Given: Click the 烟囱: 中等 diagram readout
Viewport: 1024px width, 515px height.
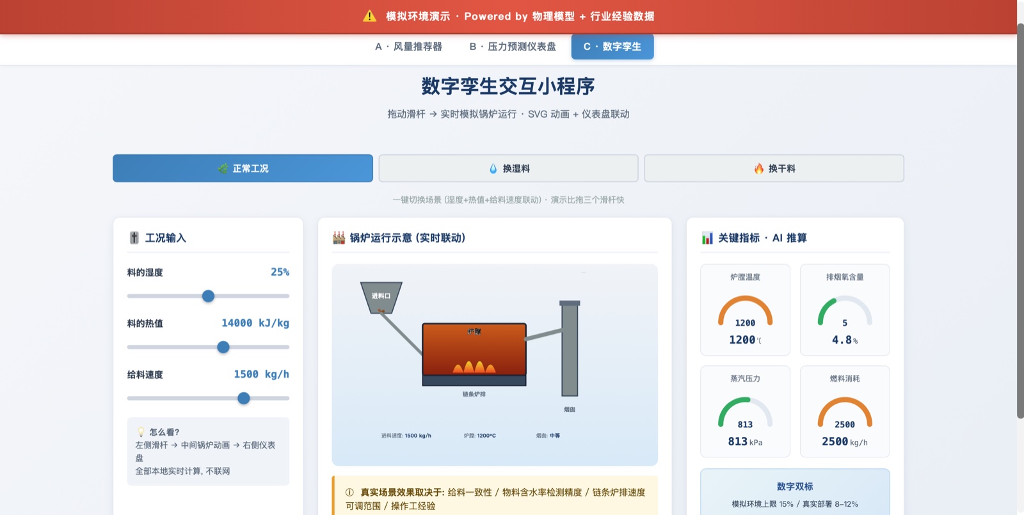Looking at the screenshot, I should click(x=548, y=436).
